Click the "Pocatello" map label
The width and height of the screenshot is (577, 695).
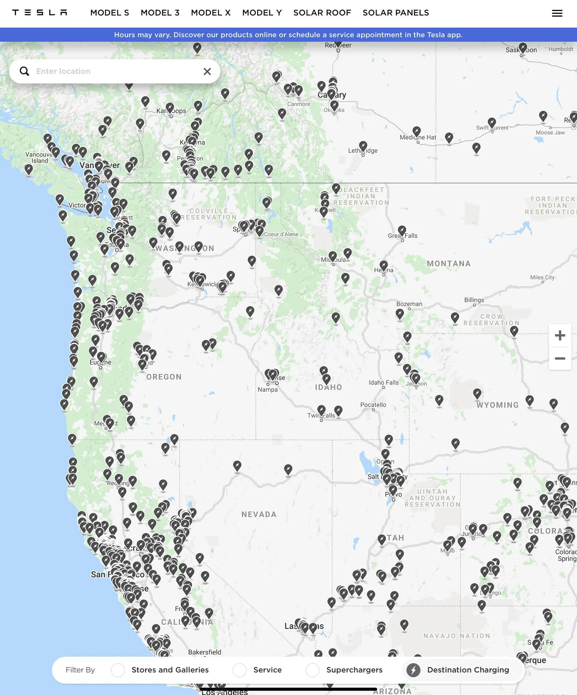373,405
